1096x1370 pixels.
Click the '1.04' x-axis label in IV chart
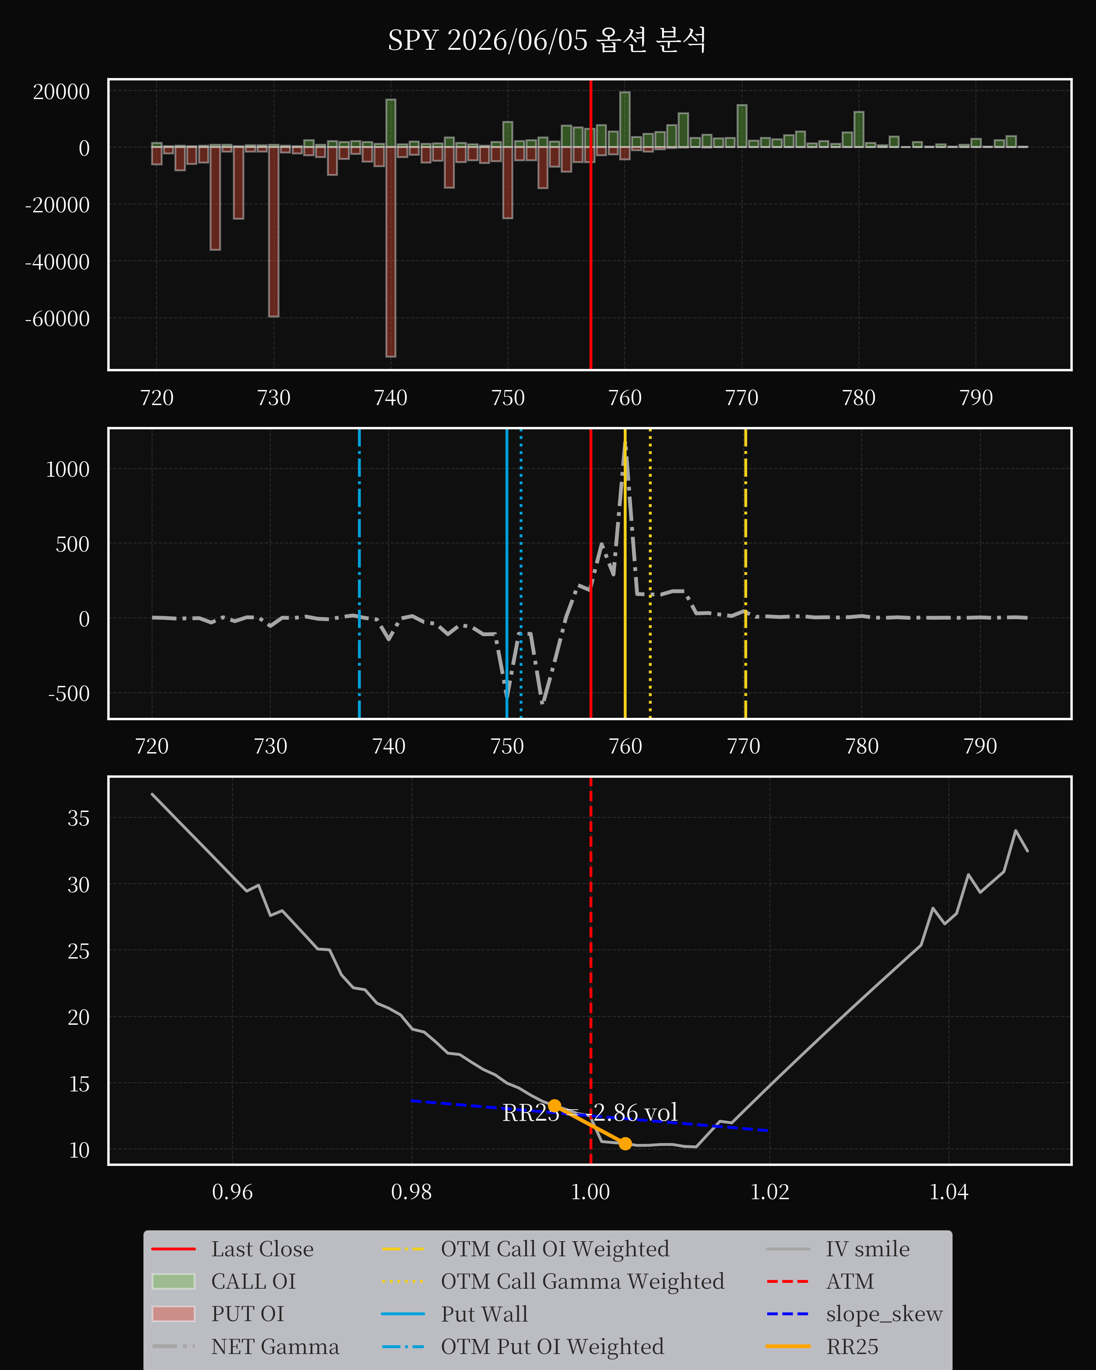(949, 1192)
